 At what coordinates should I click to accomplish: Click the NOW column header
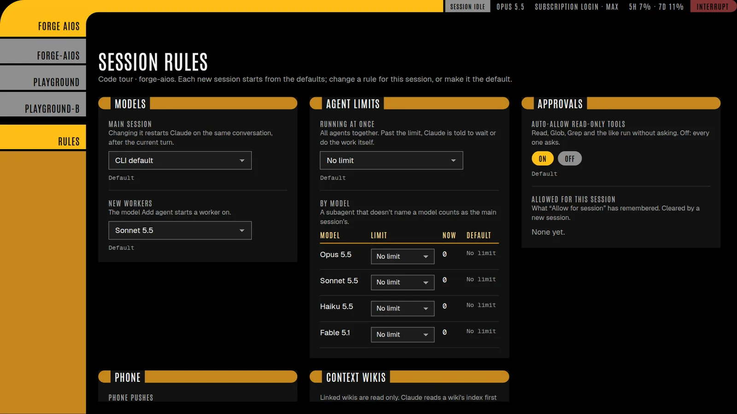[449, 236]
